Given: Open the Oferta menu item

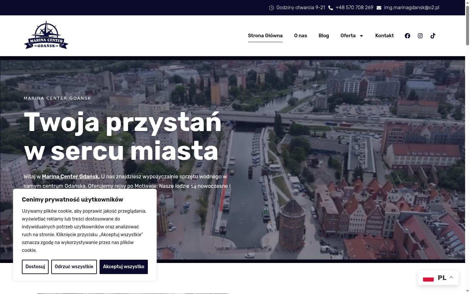Looking at the screenshot, I should coord(348,36).
